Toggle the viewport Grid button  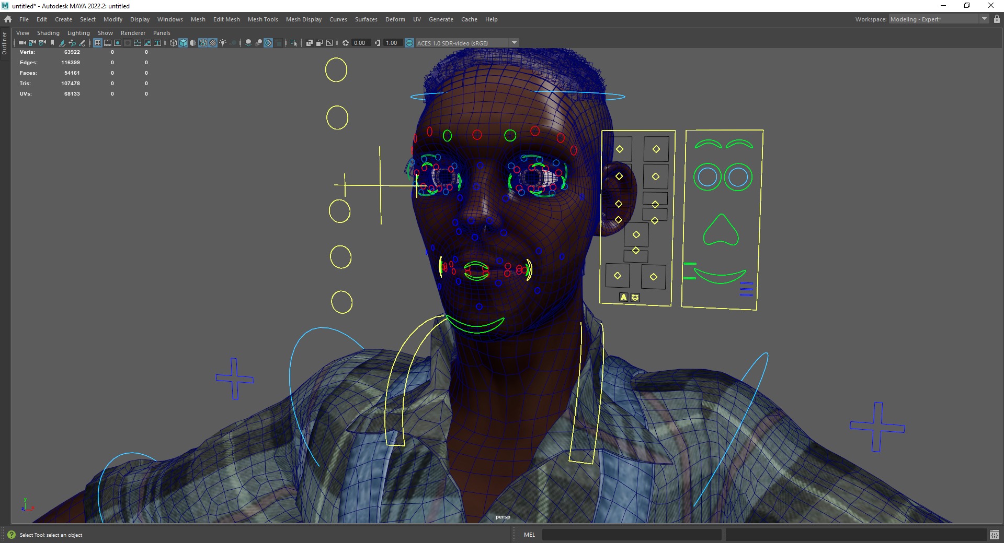(x=98, y=43)
